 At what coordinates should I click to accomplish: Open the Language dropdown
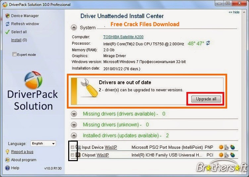43,144
